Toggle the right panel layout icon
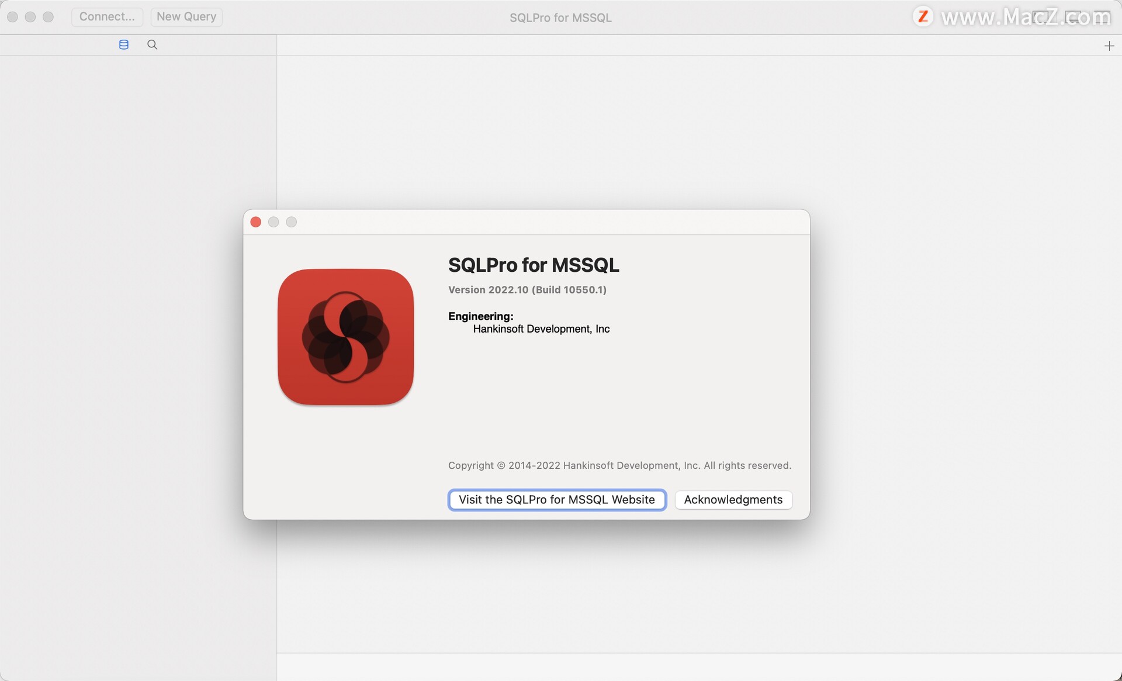1122x681 pixels. click(x=1102, y=17)
